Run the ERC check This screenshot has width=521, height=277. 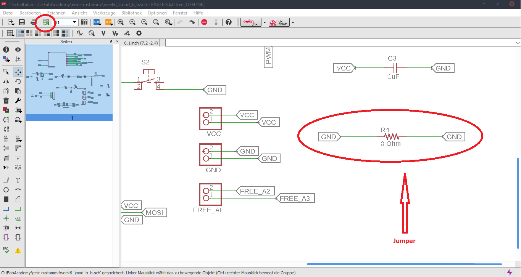[x=6, y=250]
